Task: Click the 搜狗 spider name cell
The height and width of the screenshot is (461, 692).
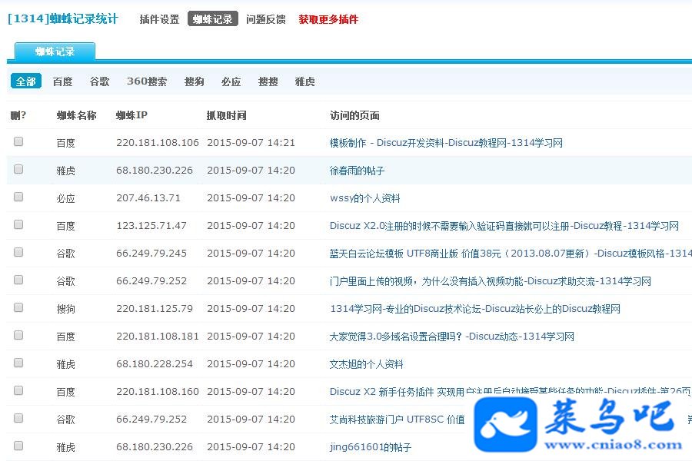Action: pyautogui.click(x=66, y=309)
